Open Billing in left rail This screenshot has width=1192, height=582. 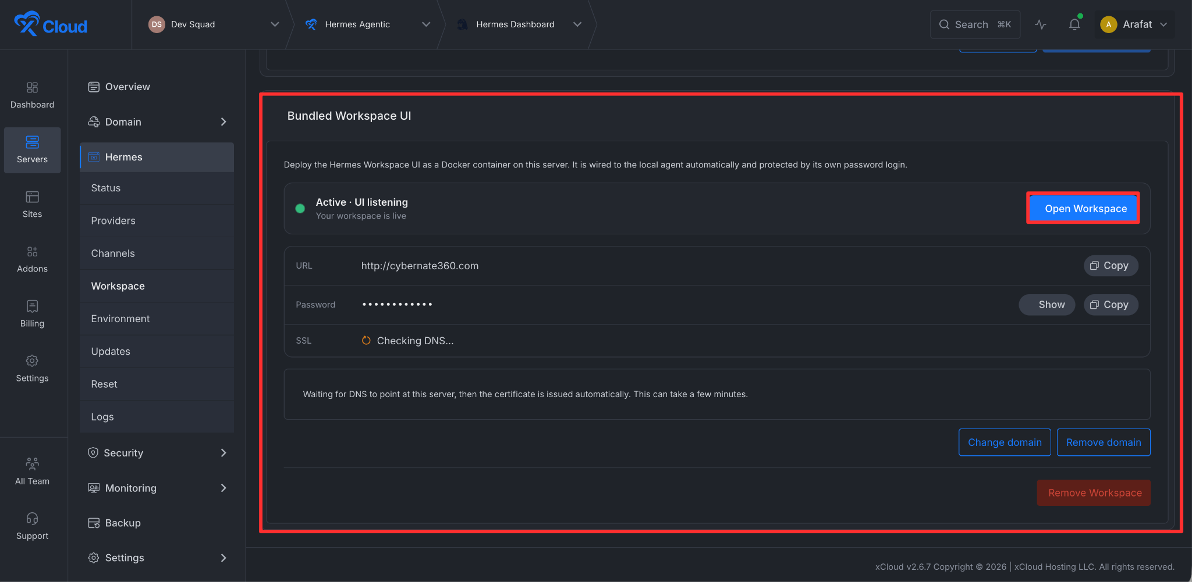32,314
